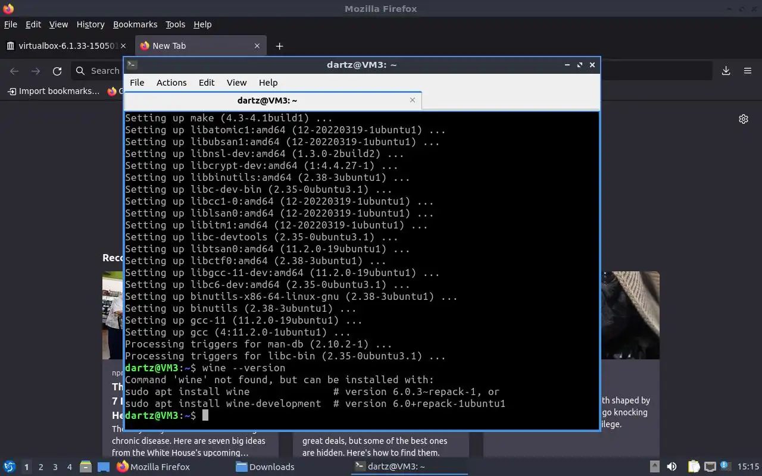This screenshot has height=476, width=762.
Task: Open the terminal Actions menu
Action: [171, 82]
